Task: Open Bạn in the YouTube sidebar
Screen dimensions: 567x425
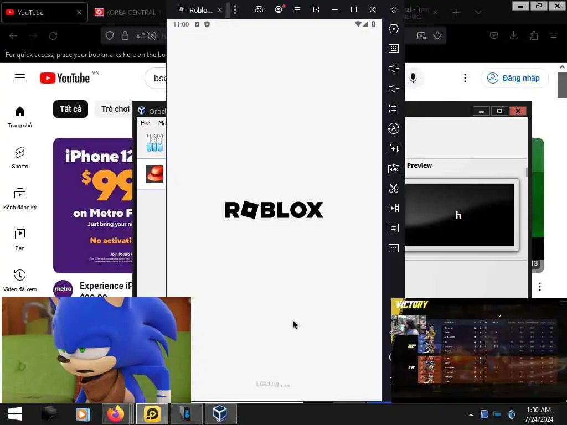Action: 20,240
